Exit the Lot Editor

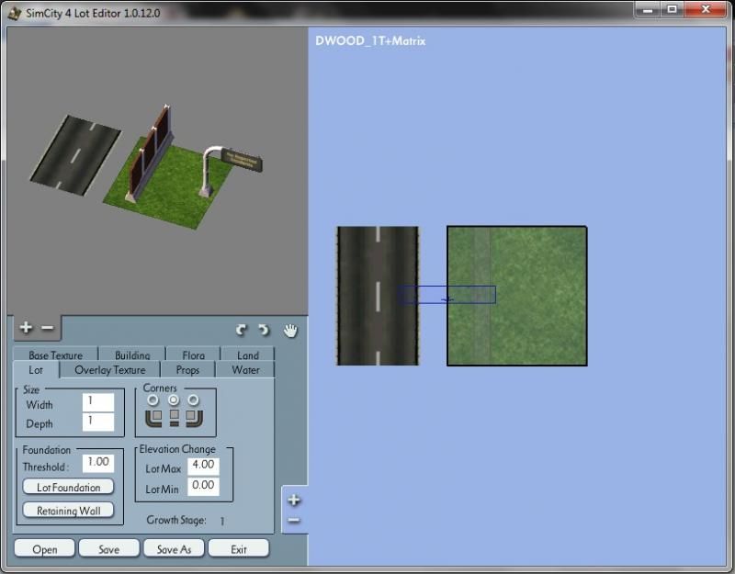239,548
